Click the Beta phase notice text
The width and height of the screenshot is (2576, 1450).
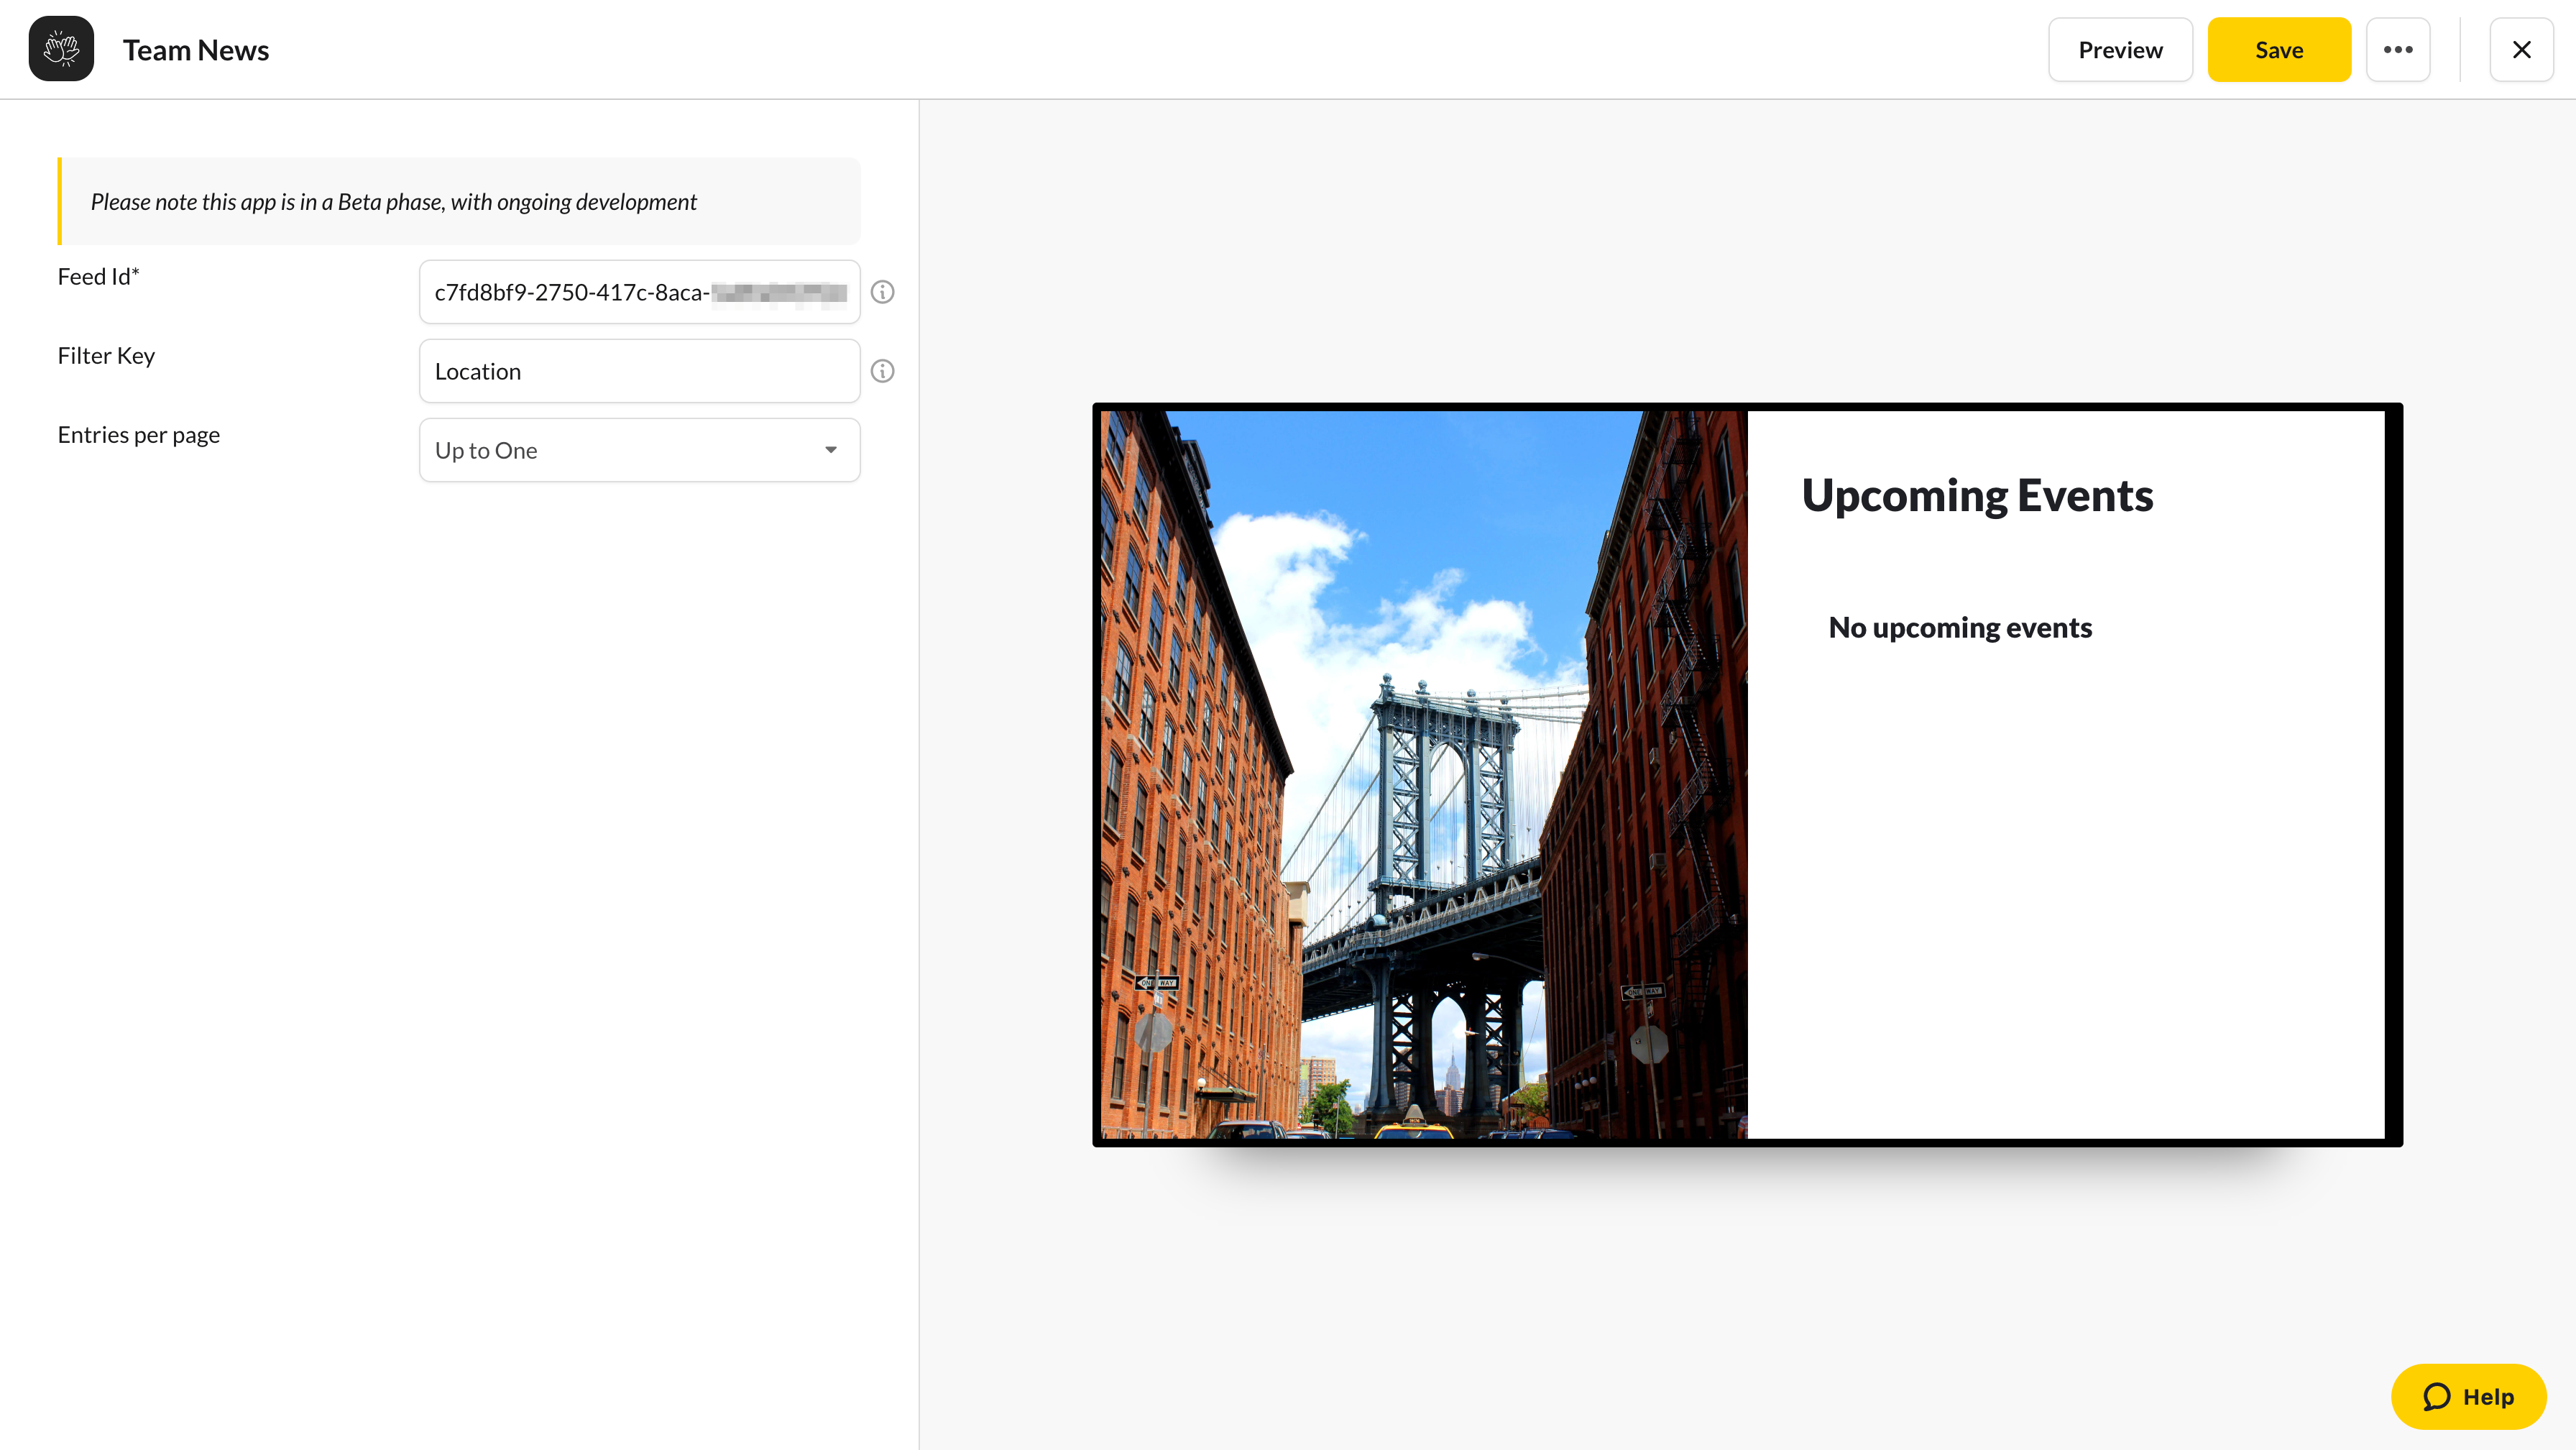(x=393, y=202)
